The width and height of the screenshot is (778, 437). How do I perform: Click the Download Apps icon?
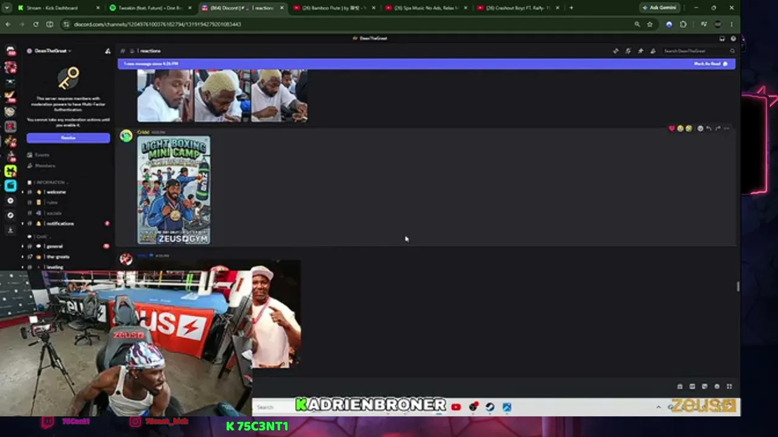pyautogui.click(x=10, y=230)
